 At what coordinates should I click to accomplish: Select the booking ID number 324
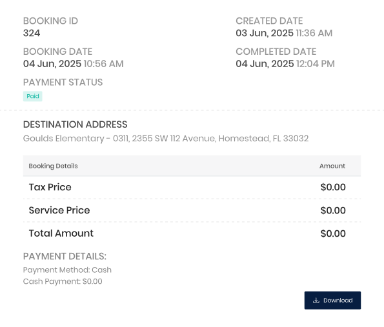click(x=32, y=33)
